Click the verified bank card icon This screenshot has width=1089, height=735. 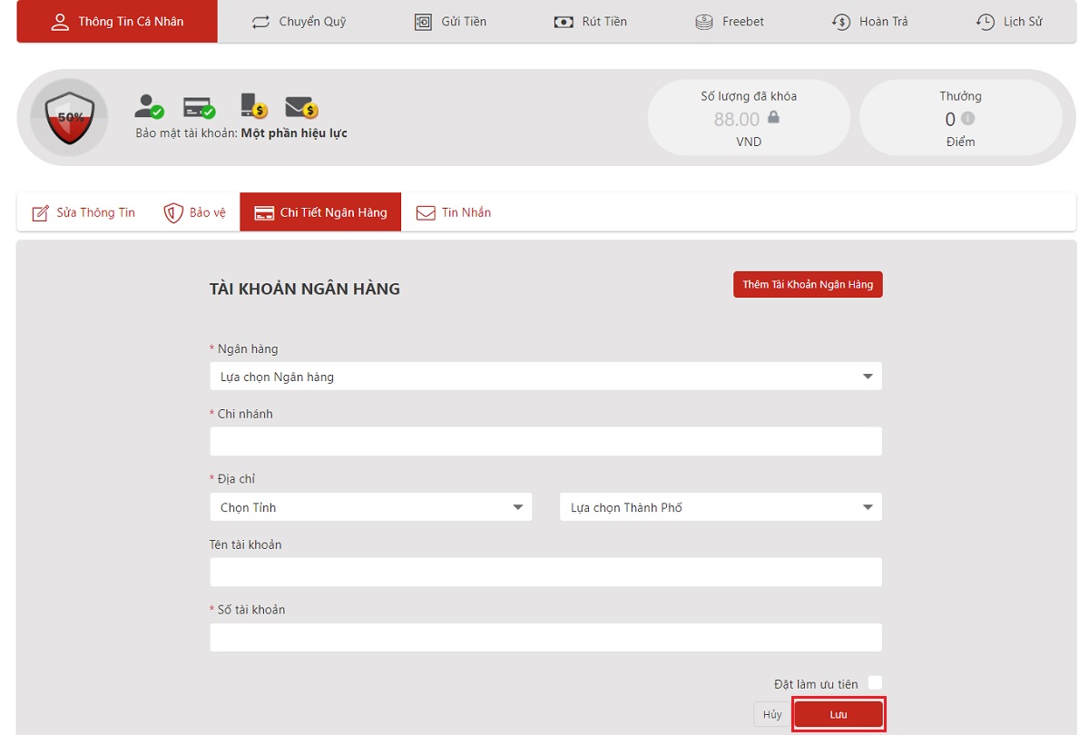(198, 107)
